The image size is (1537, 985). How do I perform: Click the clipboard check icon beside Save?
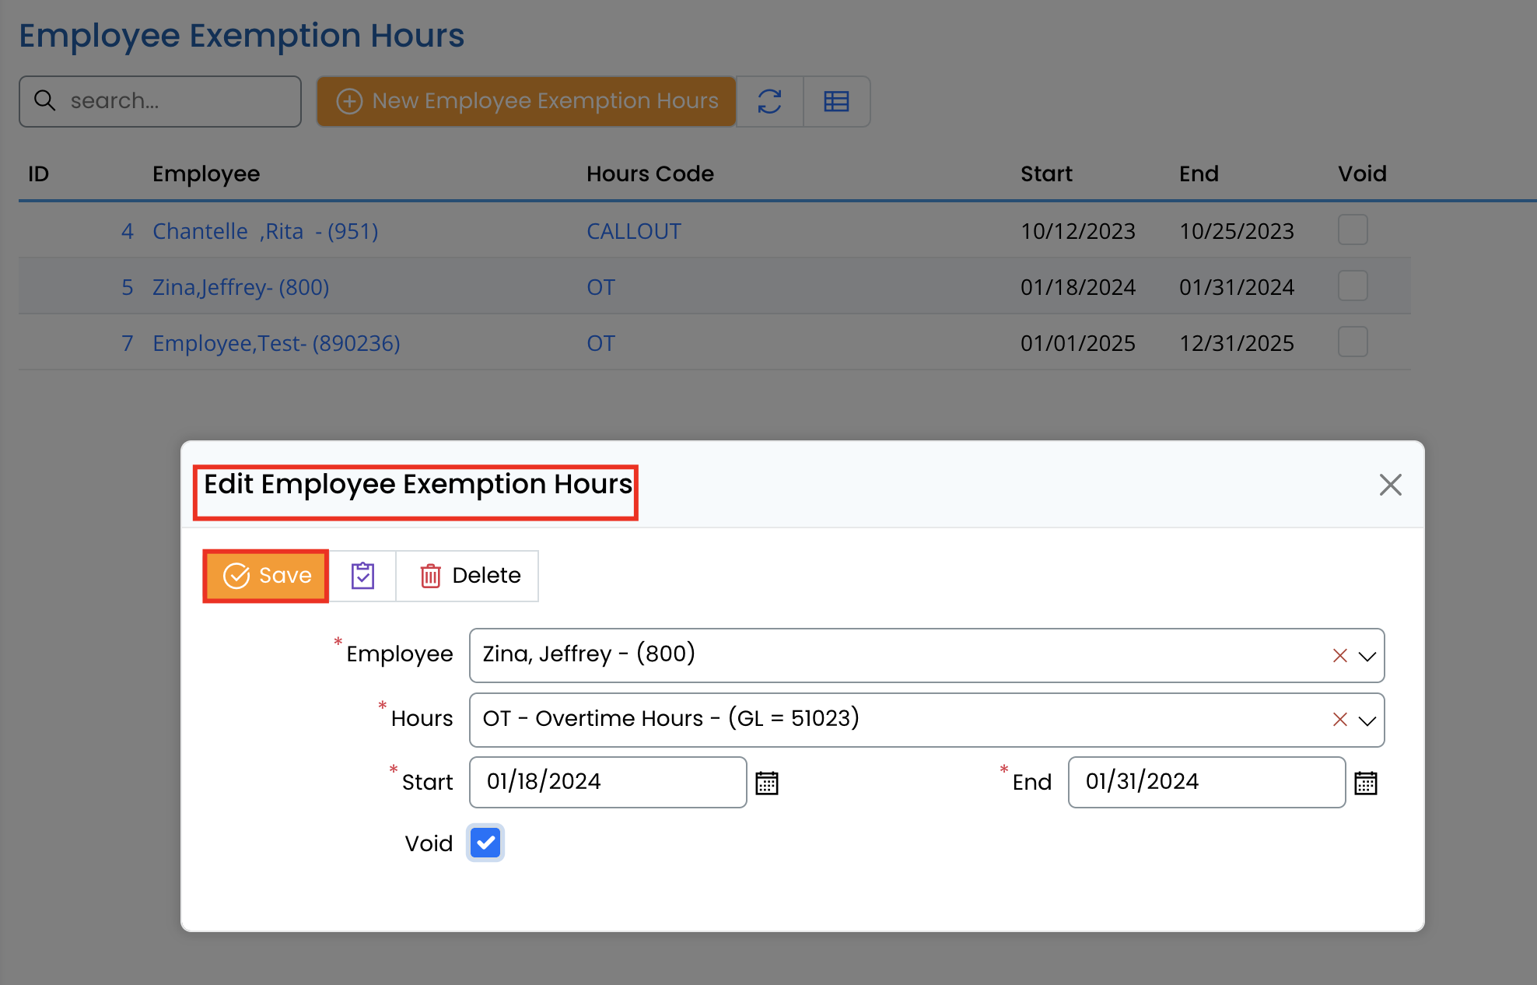[362, 576]
